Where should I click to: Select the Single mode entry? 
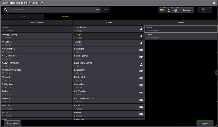pos(181,36)
